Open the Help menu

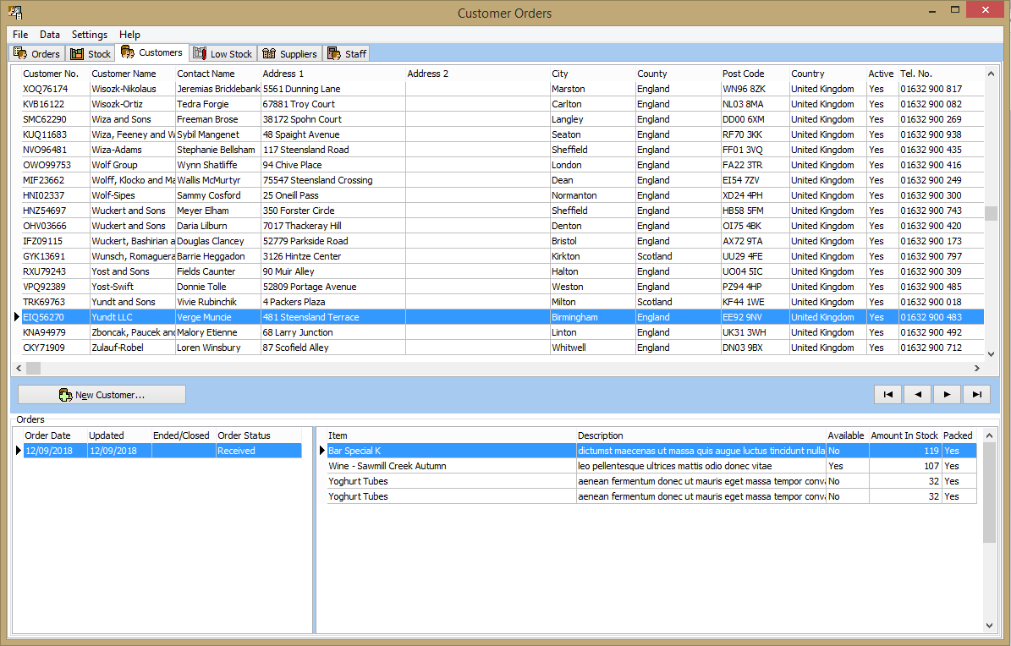[x=129, y=35]
